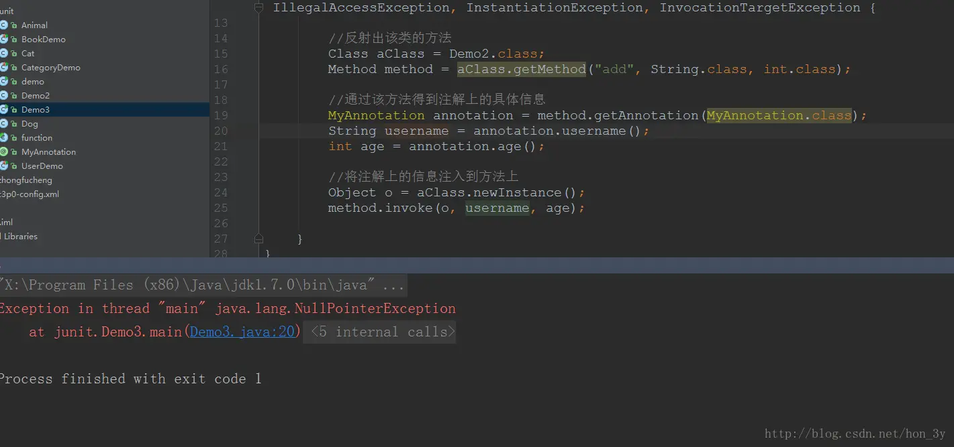This screenshot has width=954, height=447.
Task: Click line number 16 in the gutter
Action: tap(221, 69)
